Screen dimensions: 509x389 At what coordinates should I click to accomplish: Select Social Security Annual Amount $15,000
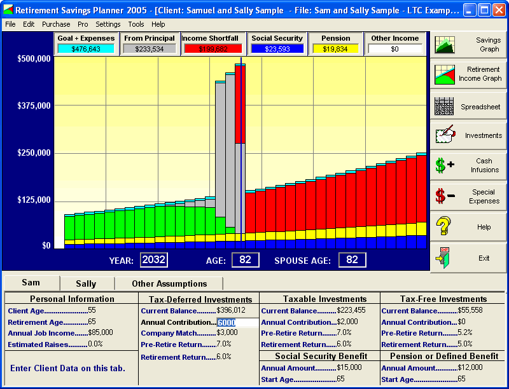point(349,367)
